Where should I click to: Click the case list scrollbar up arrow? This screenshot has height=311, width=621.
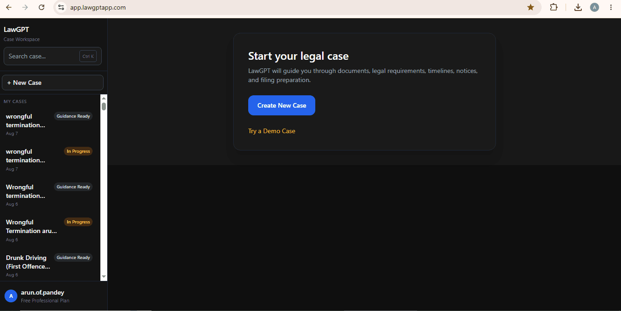coord(104,98)
